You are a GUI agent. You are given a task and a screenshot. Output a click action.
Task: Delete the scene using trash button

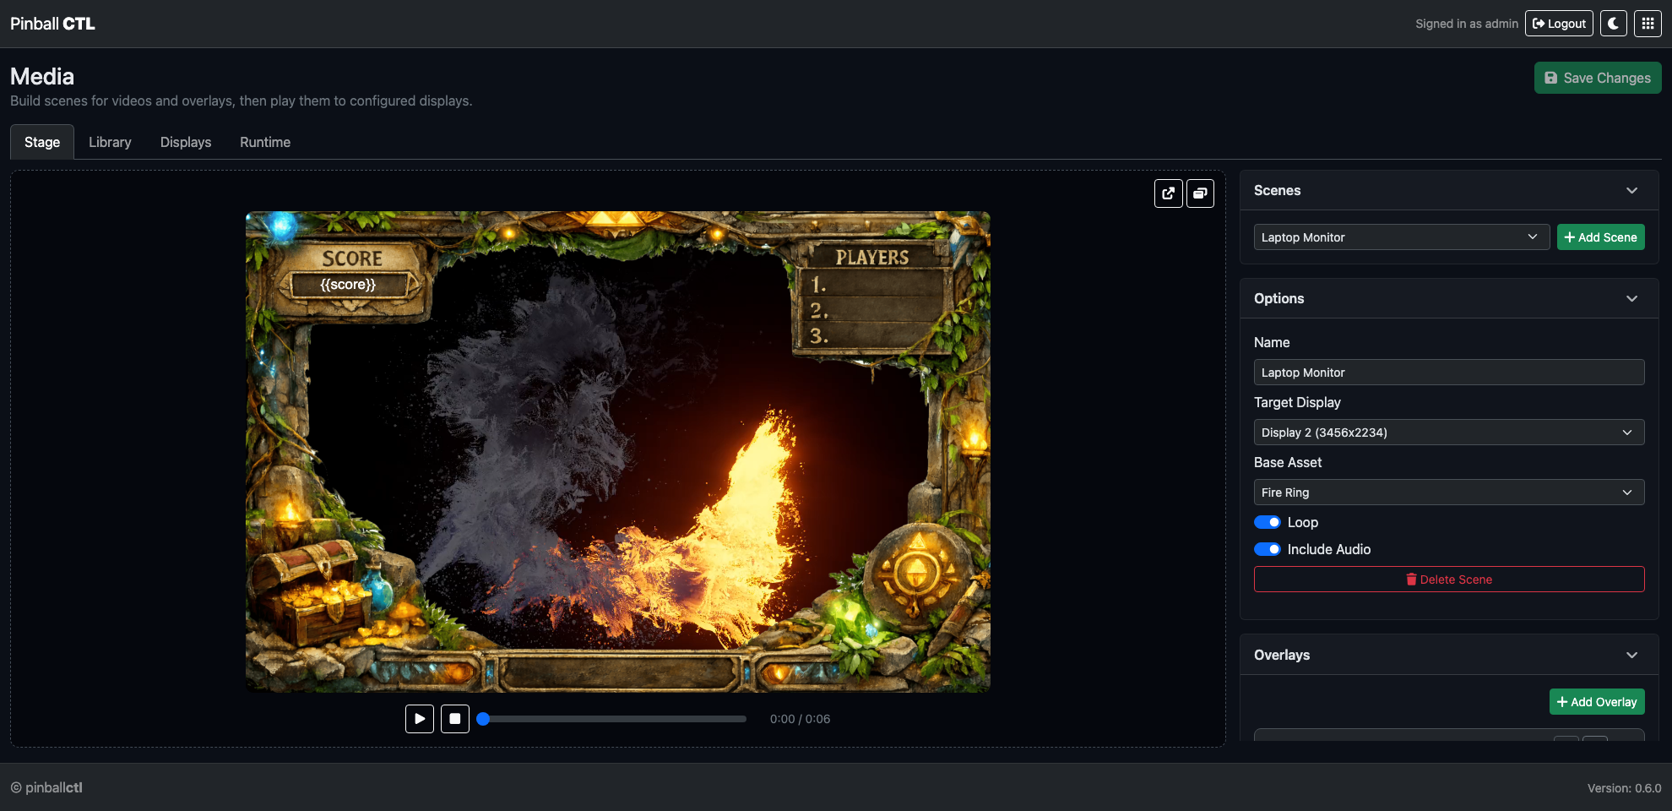click(x=1448, y=580)
